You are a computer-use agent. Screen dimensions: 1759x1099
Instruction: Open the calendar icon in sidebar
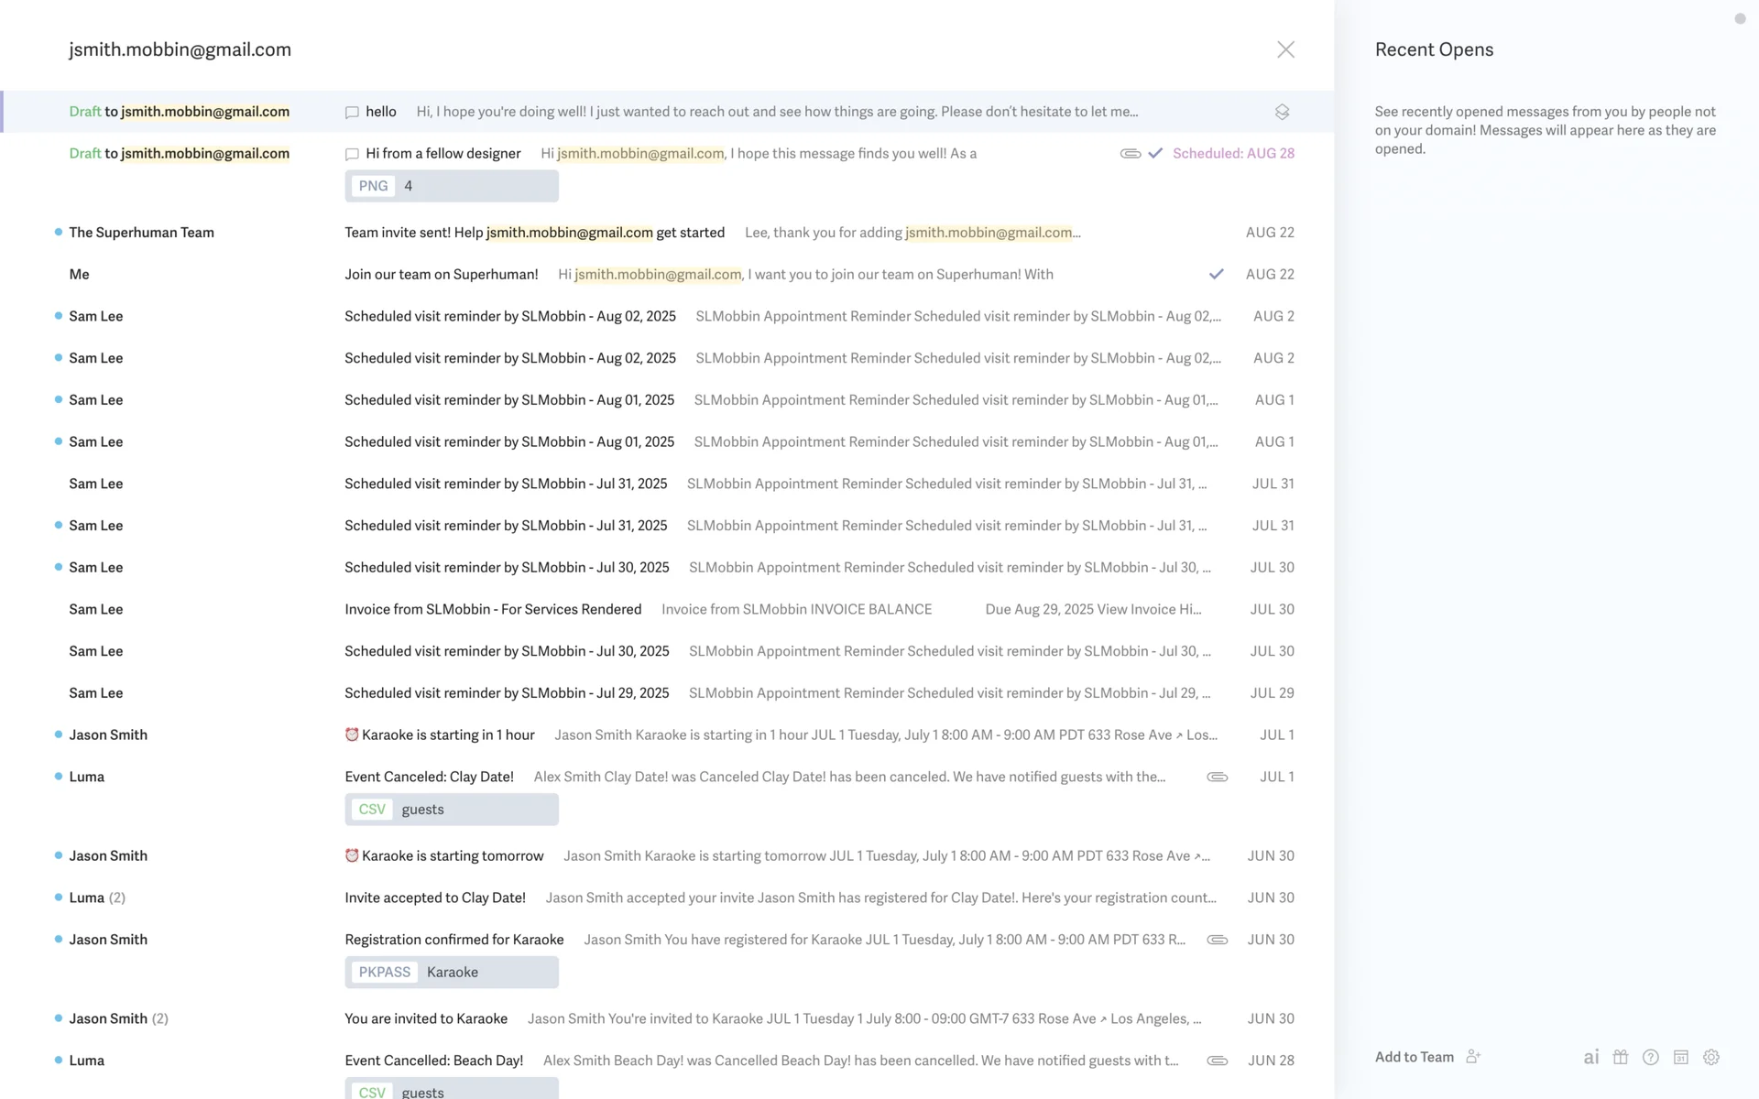pos(1681,1057)
